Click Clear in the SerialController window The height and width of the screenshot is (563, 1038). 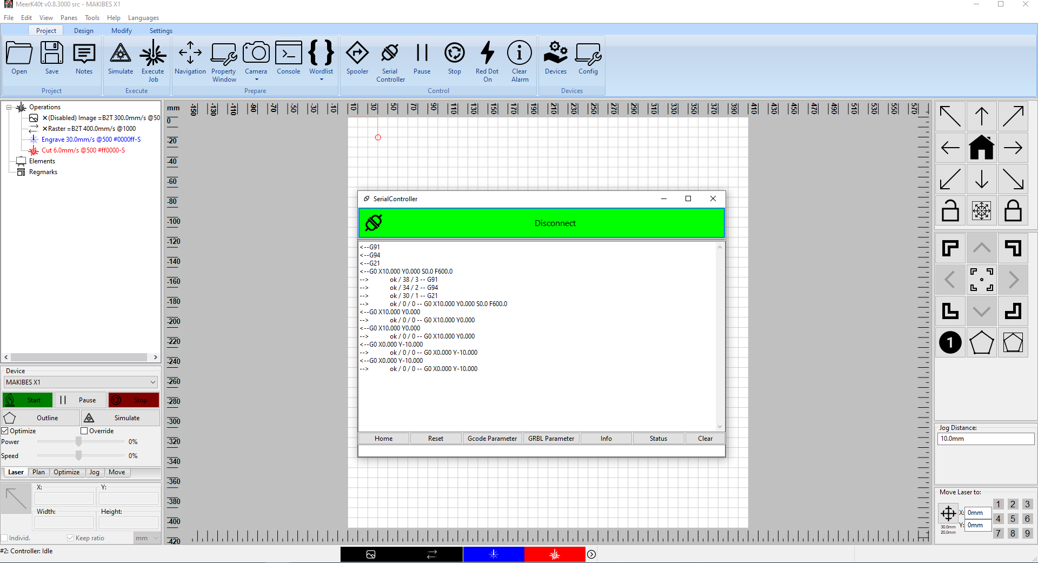[x=705, y=439]
